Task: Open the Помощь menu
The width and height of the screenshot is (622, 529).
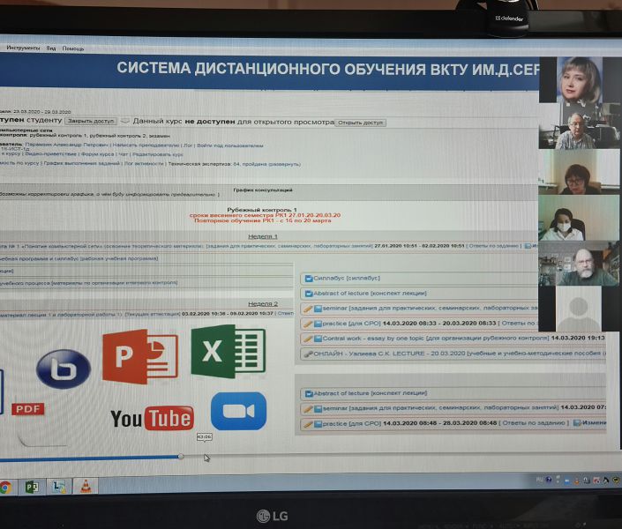Action: coord(73,48)
